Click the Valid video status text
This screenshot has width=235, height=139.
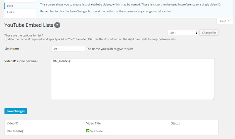(x=98, y=131)
